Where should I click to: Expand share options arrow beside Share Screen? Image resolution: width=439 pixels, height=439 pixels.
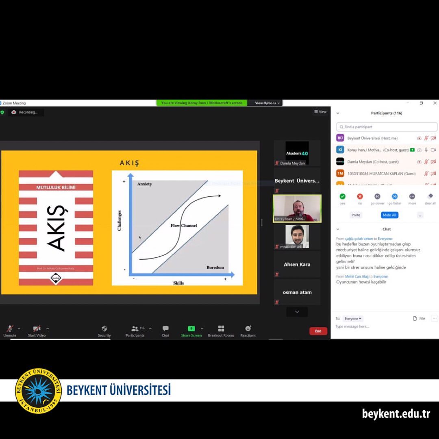pos(202,328)
